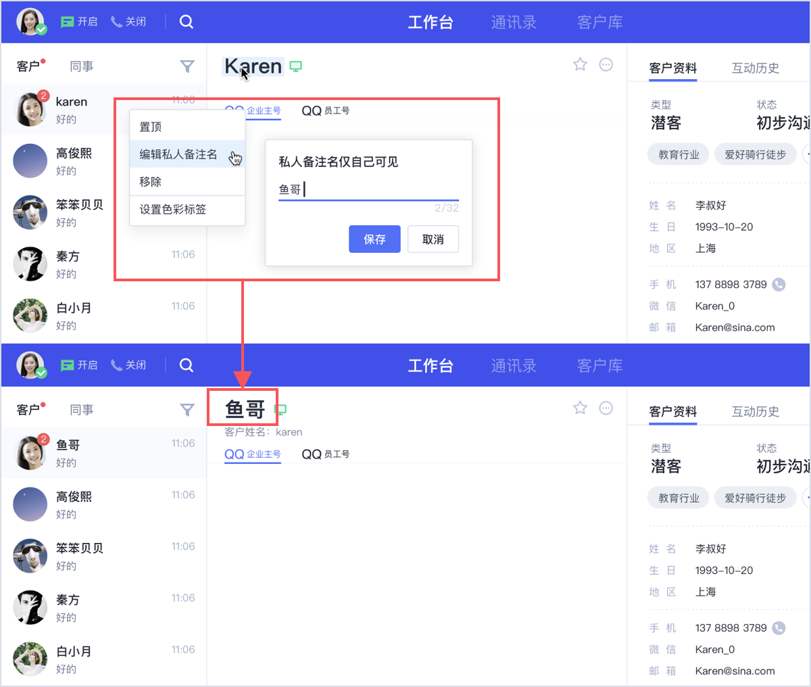Open the 鱼哥 conversation row
This screenshot has height=687, width=811.
click(103, 453)
